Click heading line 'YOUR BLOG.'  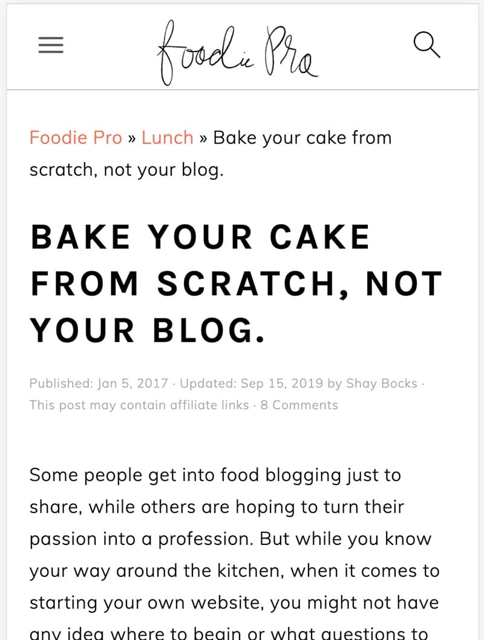pyautogui.click(x=148, y=330)
